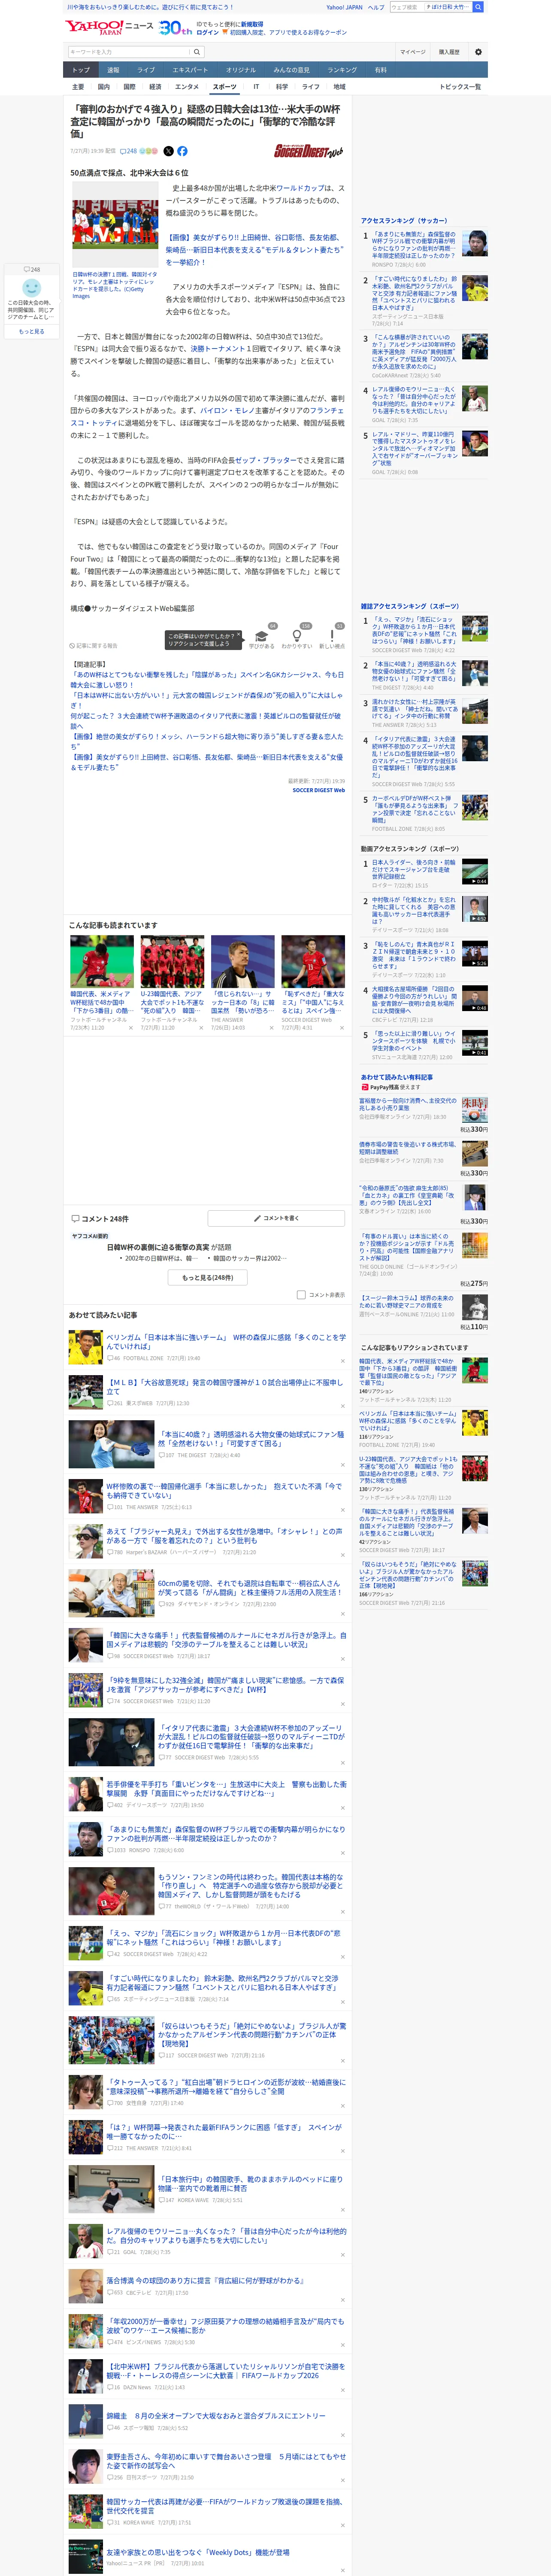Open the Soccer Digest Web publisher logo
551x2576 pixels.
[309, 151]
